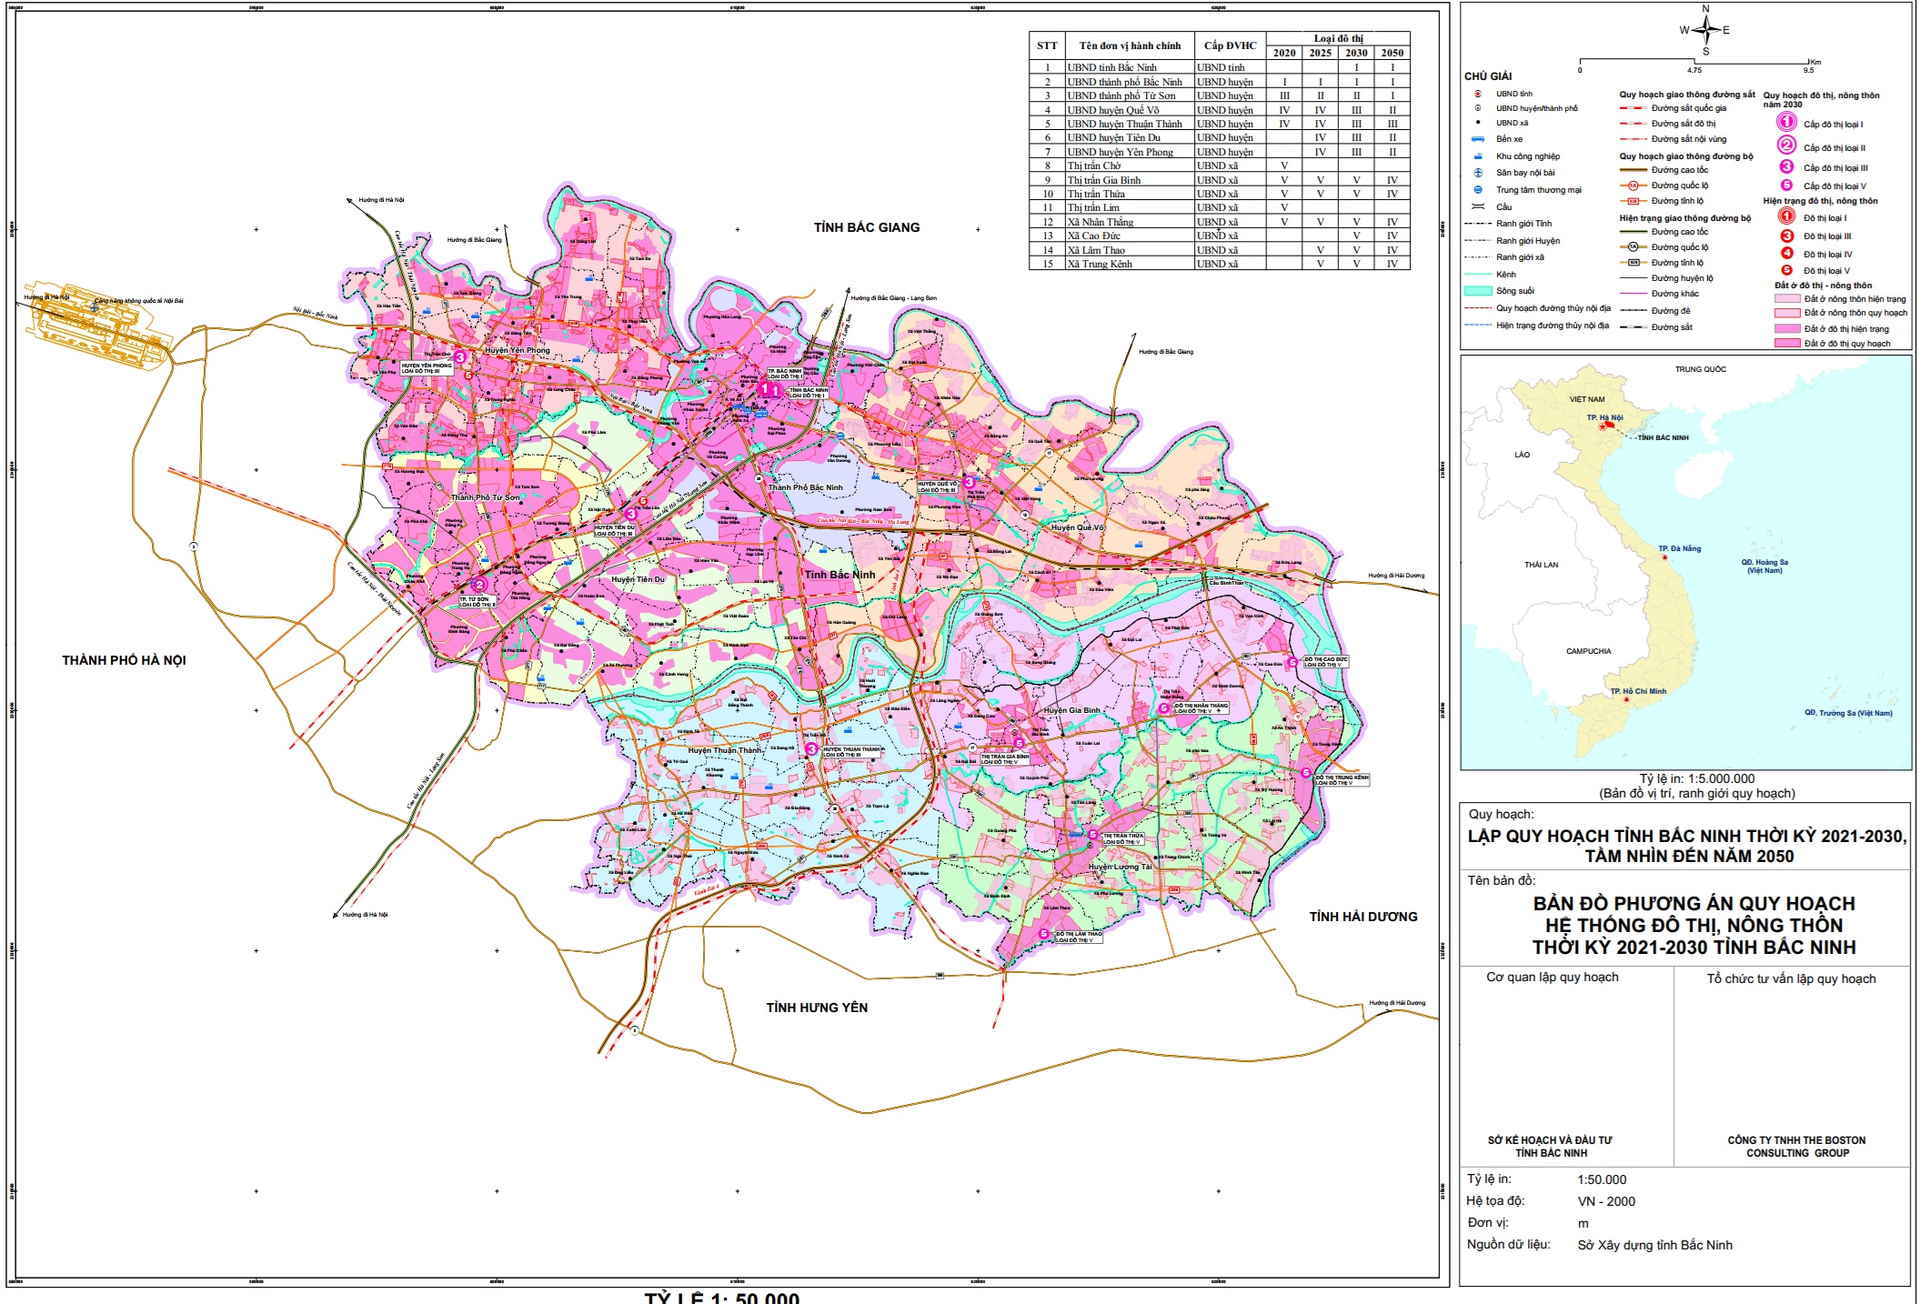Click the CHÚ GIẢI legend heading
Viewport: 1920px width, 1304px height.
pos(1488,76)
